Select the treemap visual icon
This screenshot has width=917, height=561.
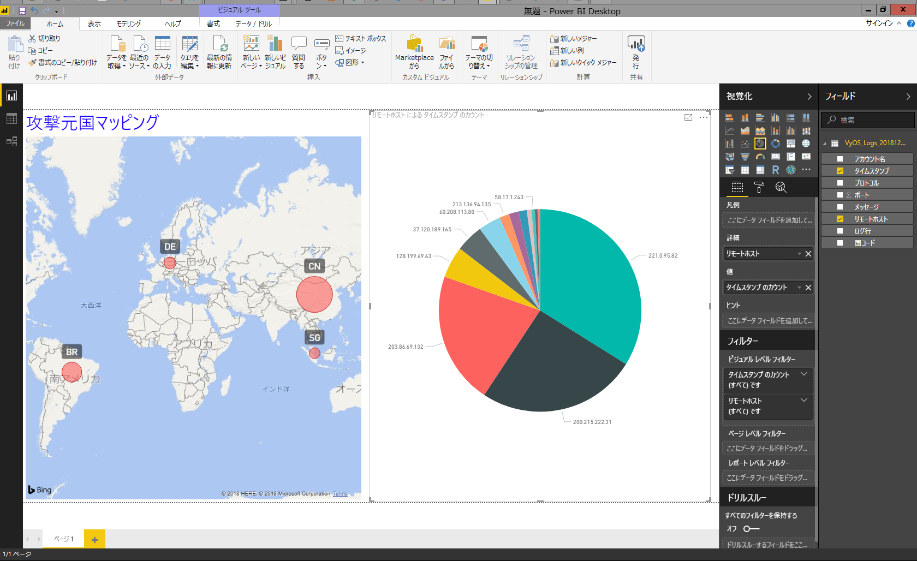pyautogui.click(x=791, y=144)
